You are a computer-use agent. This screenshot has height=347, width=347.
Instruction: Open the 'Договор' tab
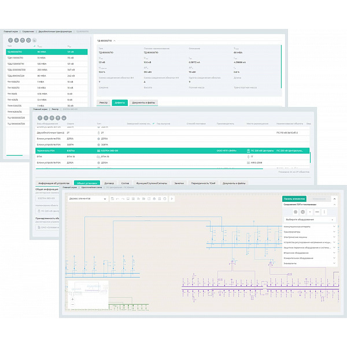click(x=109, y=183)
